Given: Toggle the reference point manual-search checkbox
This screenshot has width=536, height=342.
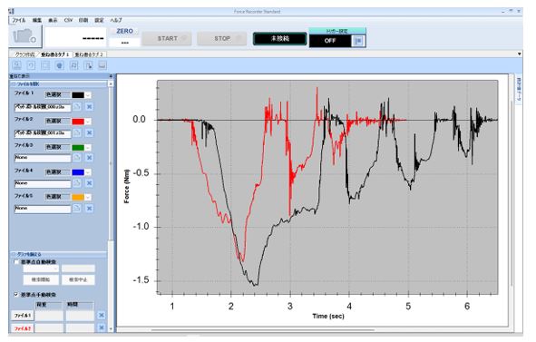Looking at the screenshot, I should tap(16, 295).
